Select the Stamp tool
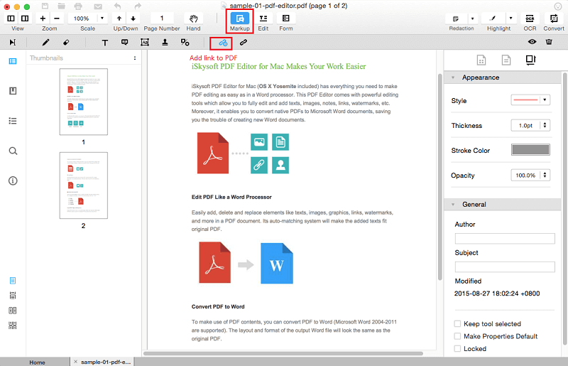This screenshot has height=366, width=568. tap(165, 43)
